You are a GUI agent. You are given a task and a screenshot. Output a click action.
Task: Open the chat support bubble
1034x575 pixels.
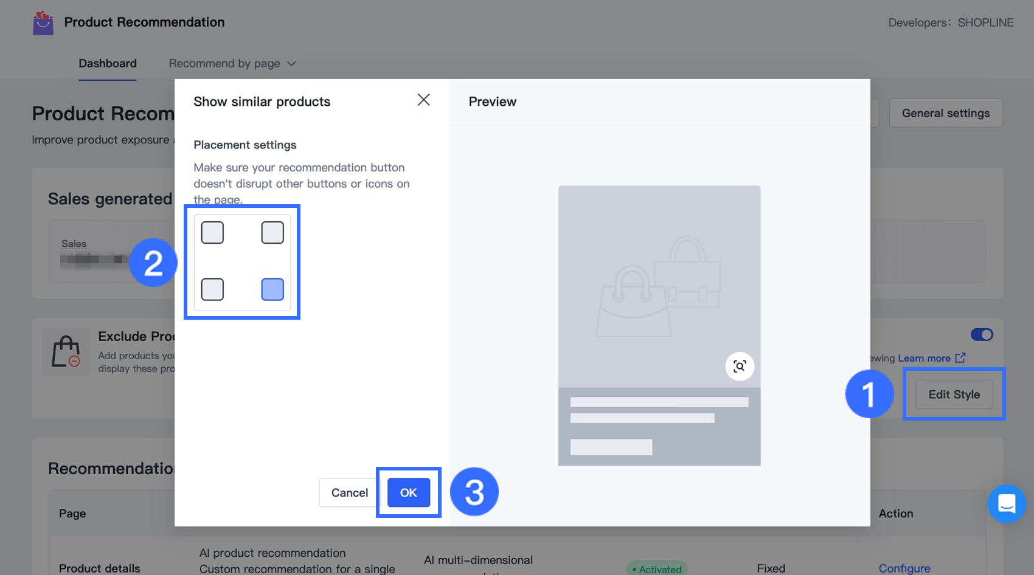1007,504
